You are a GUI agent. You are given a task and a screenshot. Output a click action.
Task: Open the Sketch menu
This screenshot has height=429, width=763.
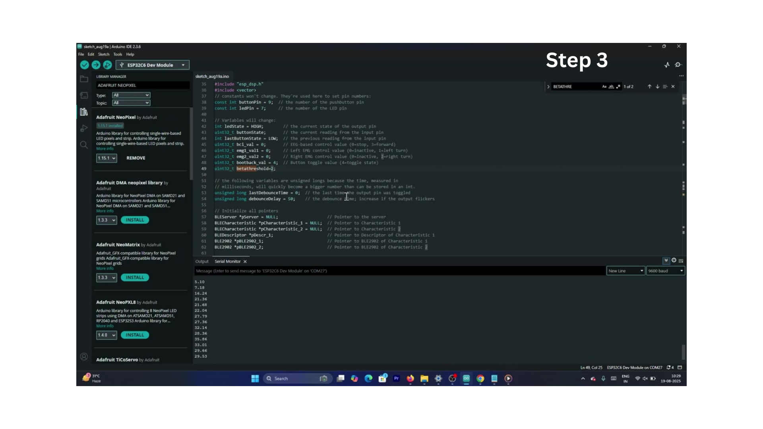click(x=104, y=54)
